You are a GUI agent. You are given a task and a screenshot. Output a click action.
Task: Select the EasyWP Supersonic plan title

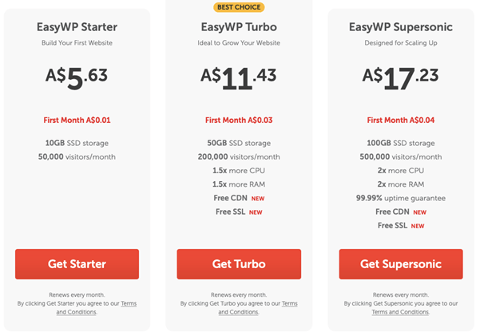coord(401,27)
